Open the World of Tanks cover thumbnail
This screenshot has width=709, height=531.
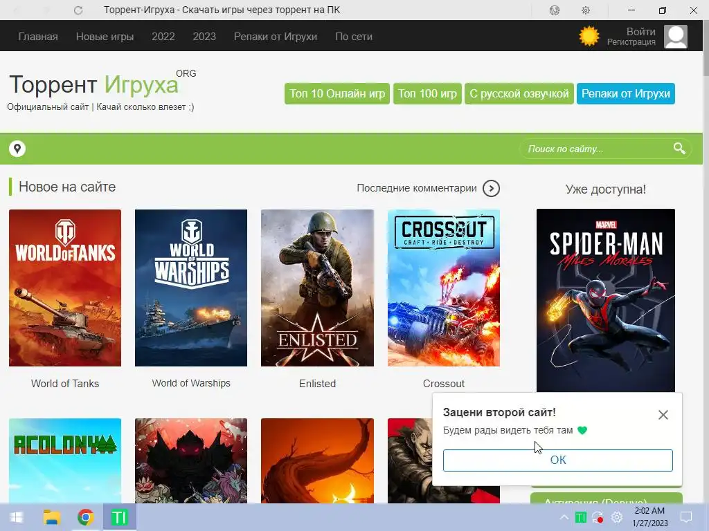tap(65, 288)
